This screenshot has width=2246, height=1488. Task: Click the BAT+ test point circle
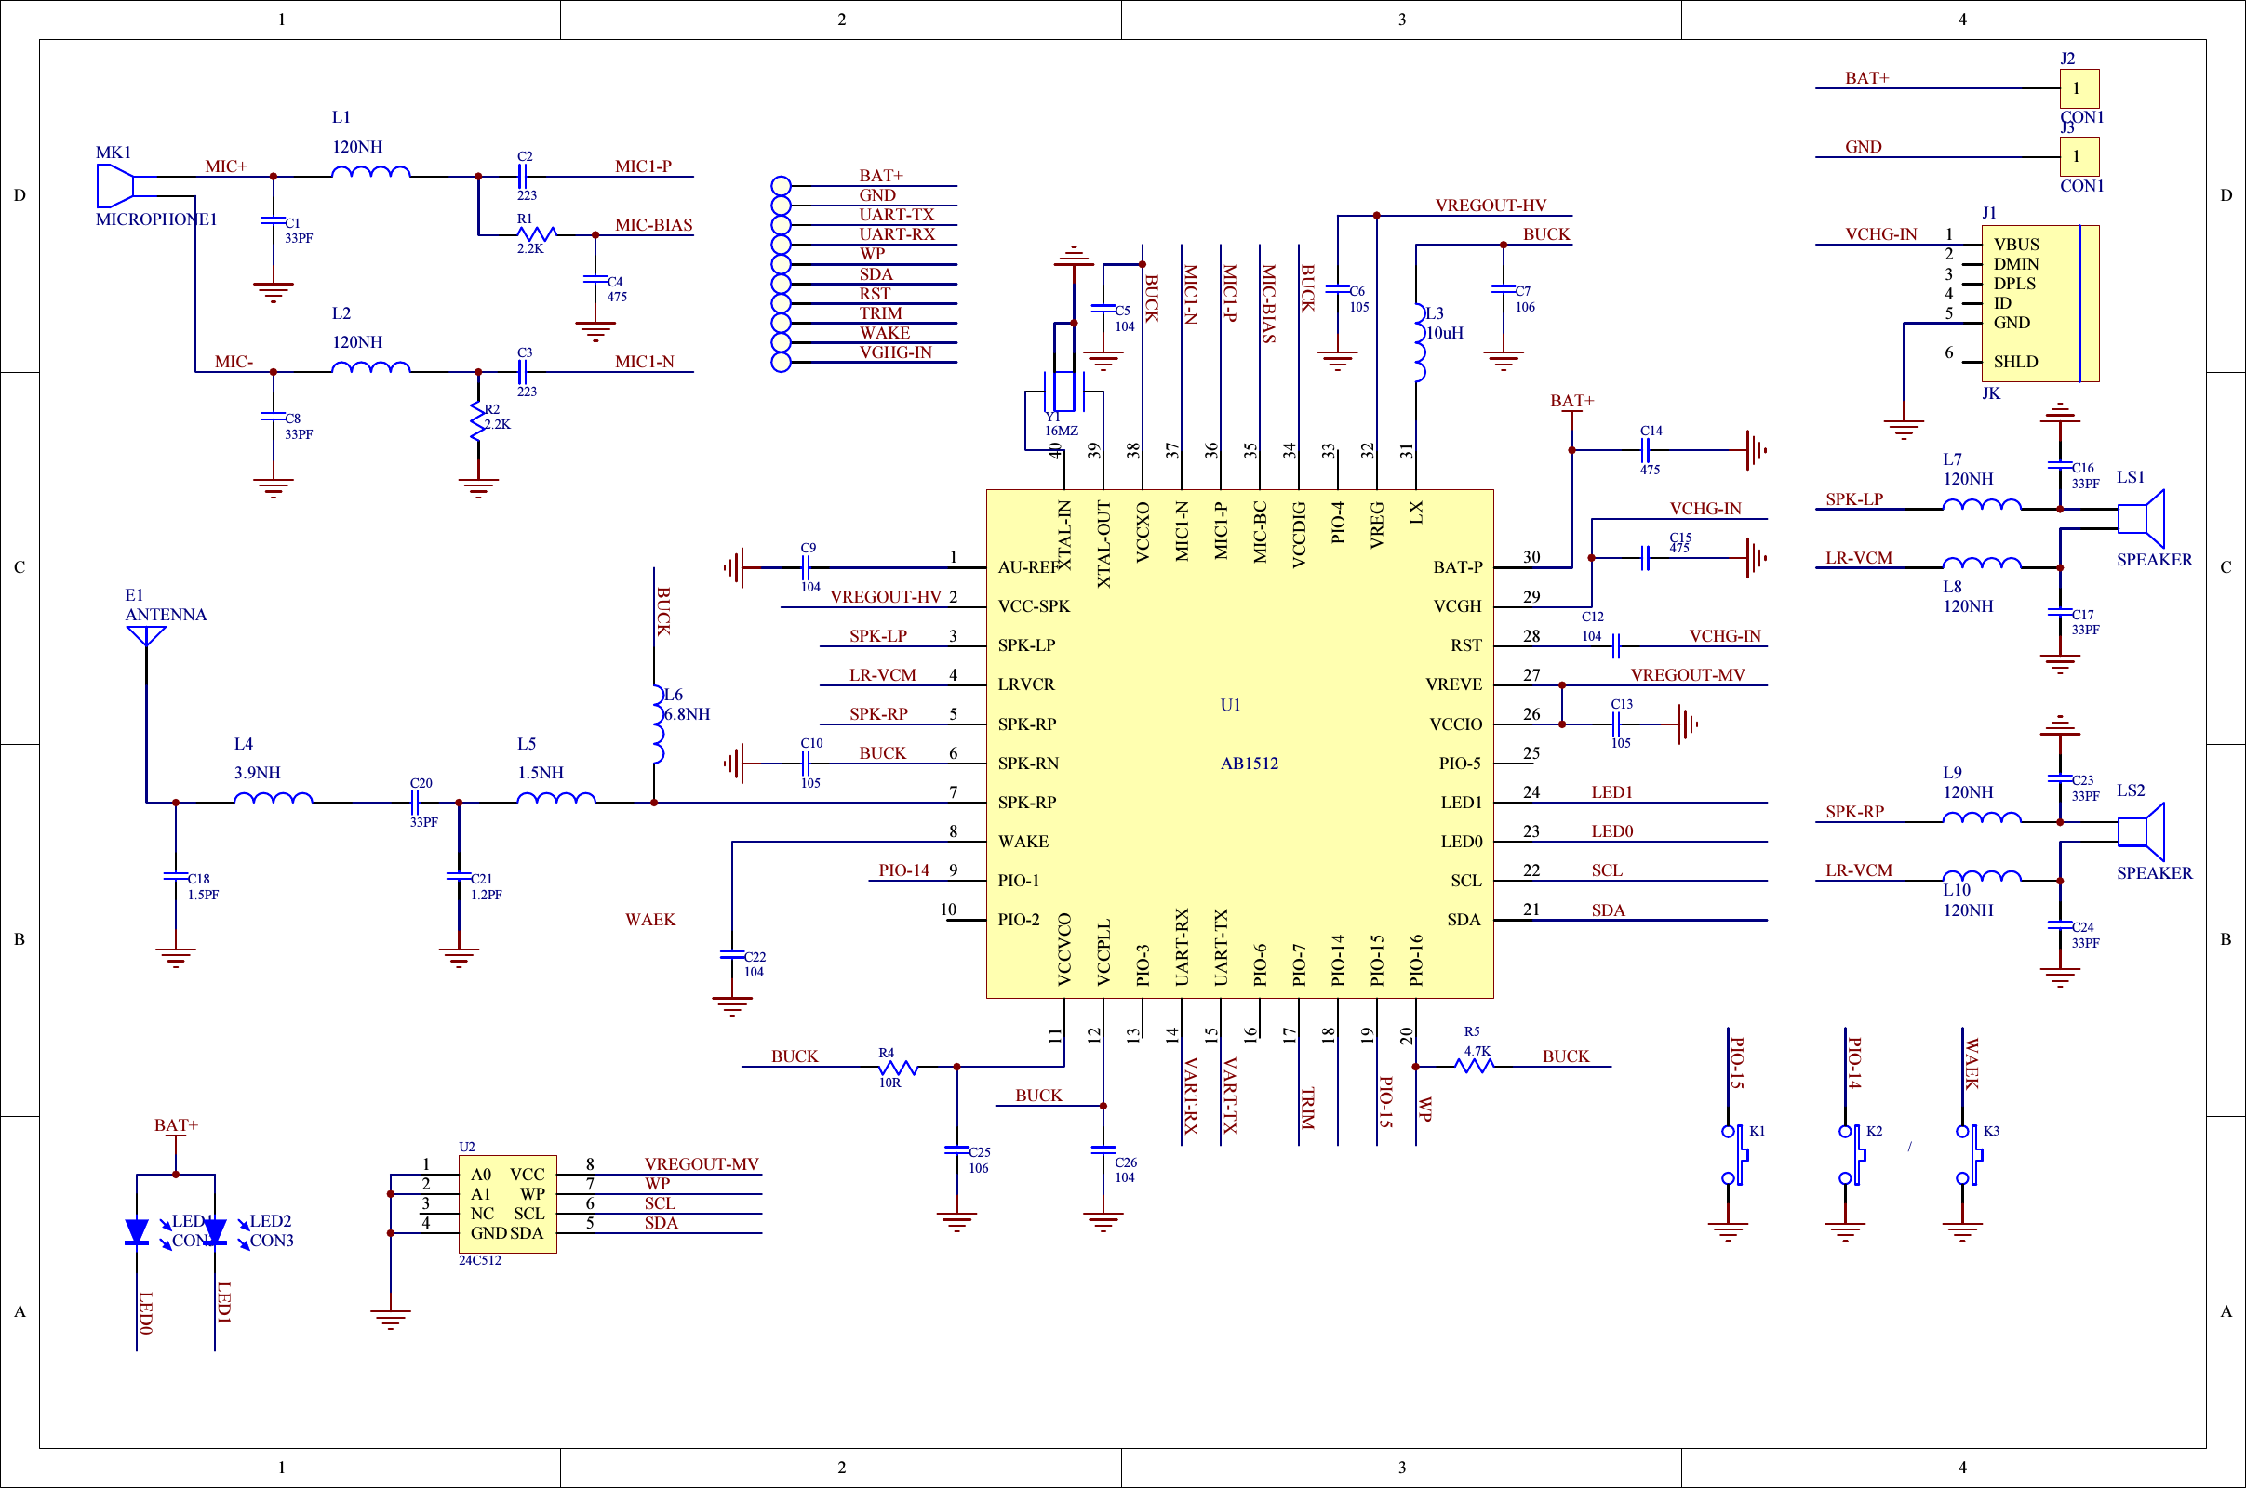tap(782, 186)
